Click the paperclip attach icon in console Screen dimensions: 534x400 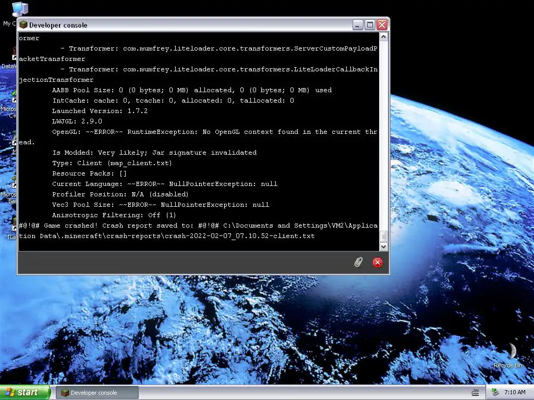[358, 262]
